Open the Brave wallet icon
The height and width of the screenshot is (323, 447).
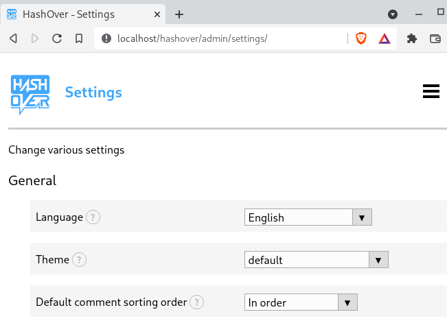435,38
